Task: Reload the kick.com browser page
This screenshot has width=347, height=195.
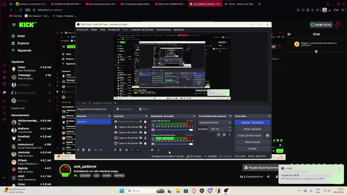Action: [20, 10]
